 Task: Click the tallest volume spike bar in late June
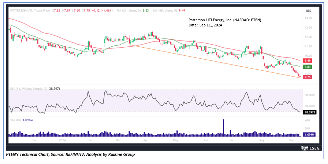(x=223, y=128)
